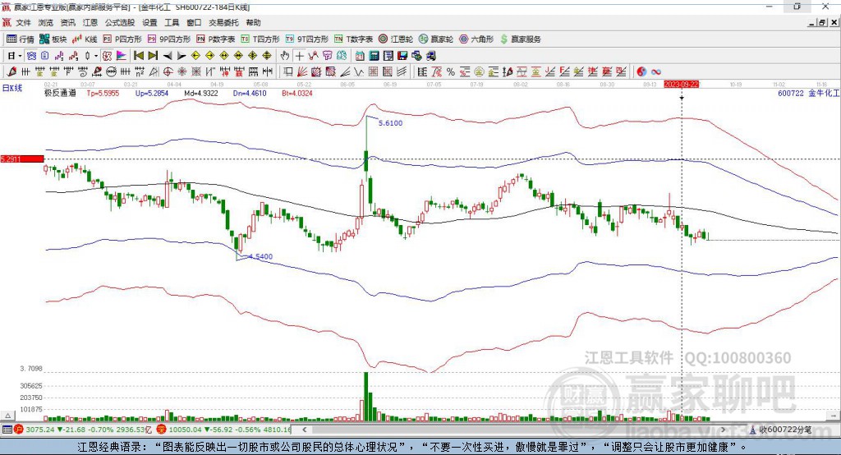Open the 交易委托 menu

[223, 22]
